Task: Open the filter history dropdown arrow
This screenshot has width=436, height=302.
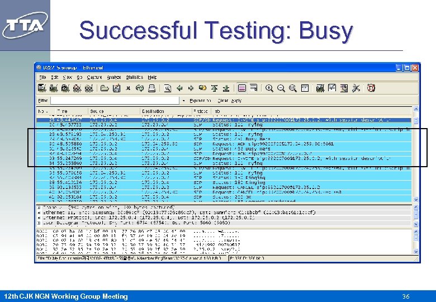Action: click(x=183, y=101)
